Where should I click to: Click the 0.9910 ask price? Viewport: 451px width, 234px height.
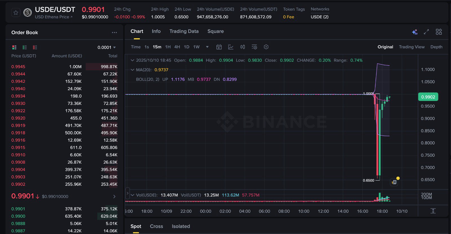click(x=18, y=155)
